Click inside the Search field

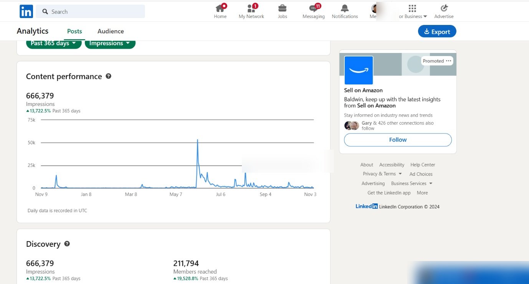point(91,12)
